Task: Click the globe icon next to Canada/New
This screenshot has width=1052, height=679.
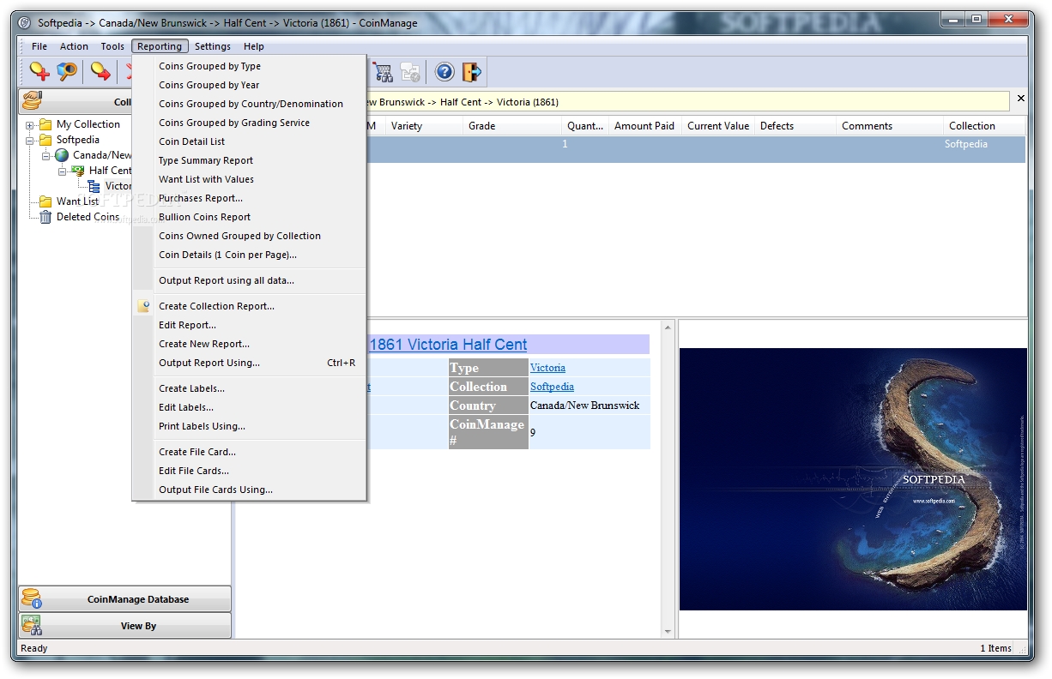Action: 62,155
